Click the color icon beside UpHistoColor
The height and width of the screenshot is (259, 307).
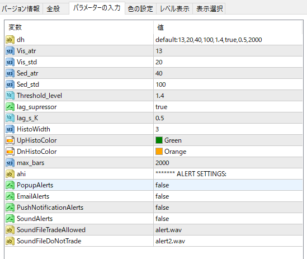point(10,140)
